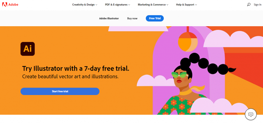Open the Buy now sub-nav link

[x=132, y=18]
